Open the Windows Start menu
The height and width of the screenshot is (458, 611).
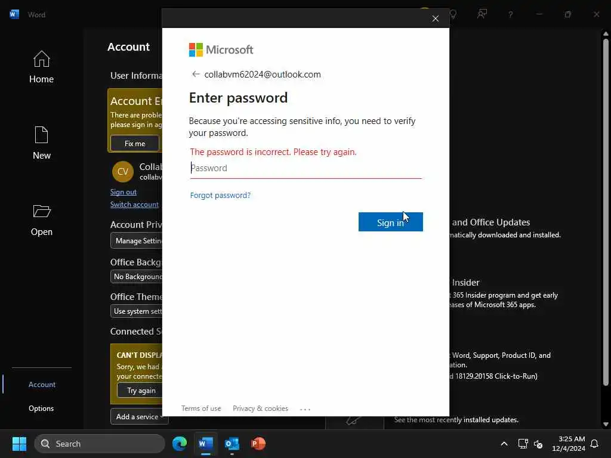[19, 444]
